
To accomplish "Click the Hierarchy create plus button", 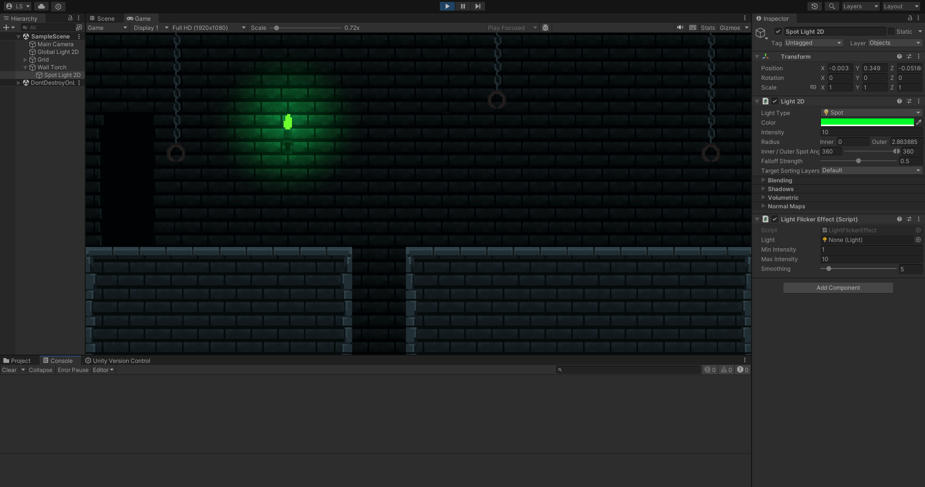I will (6, 27).
